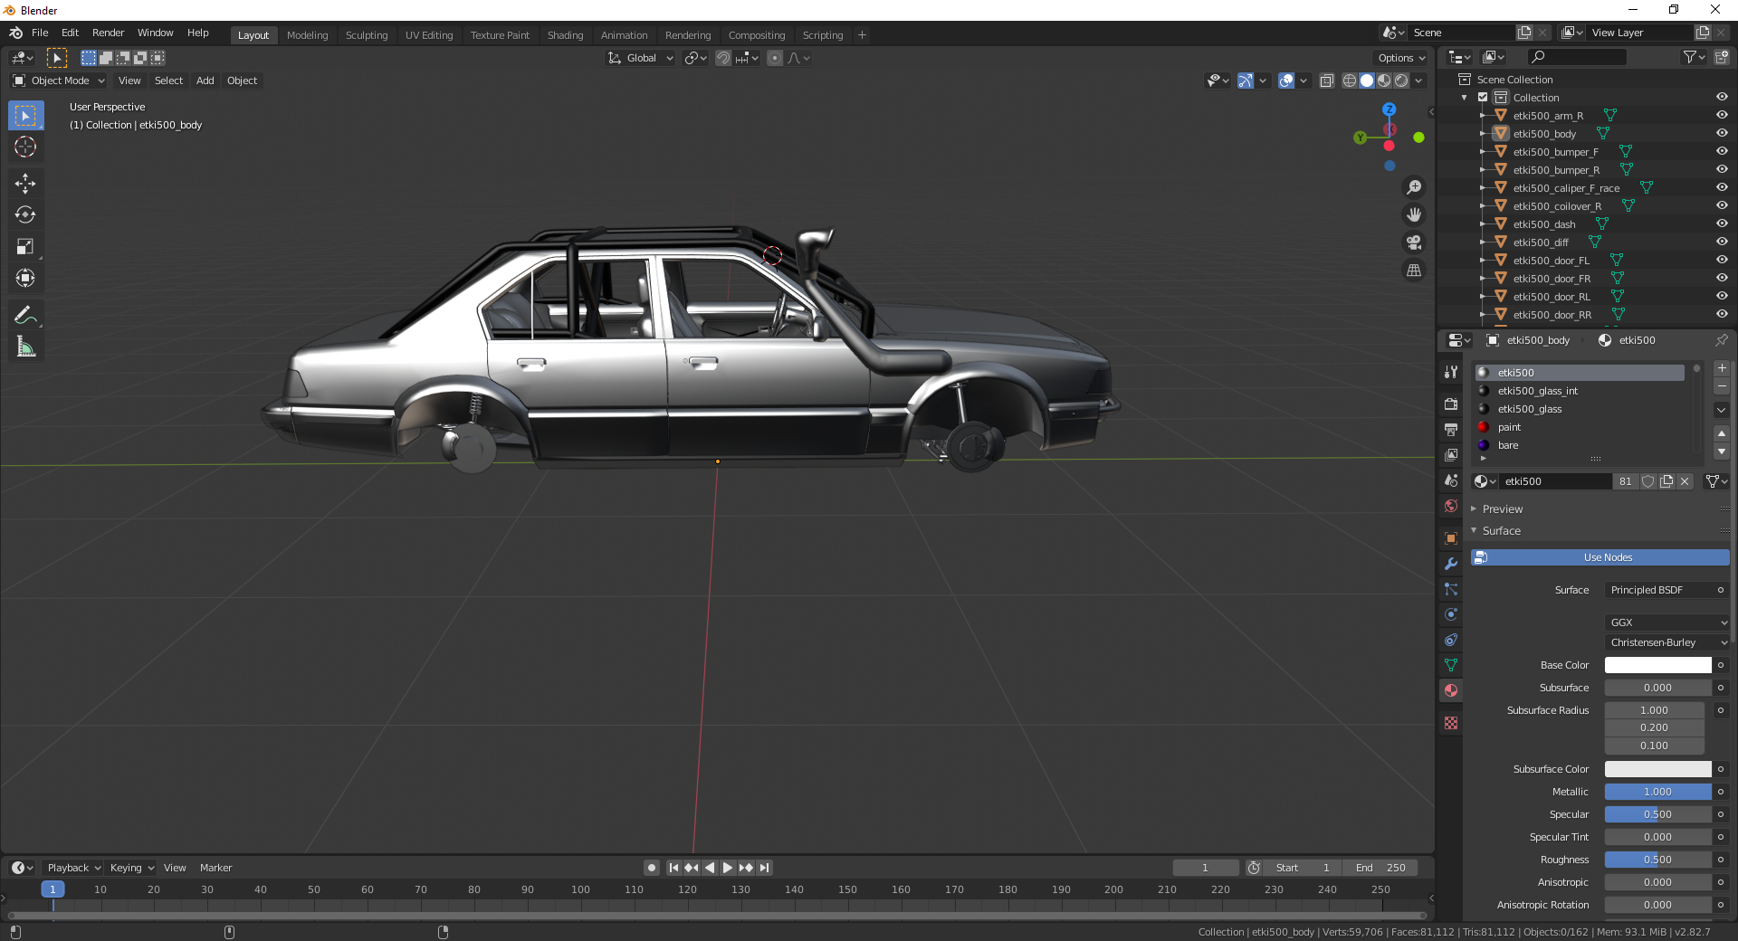Hide etki500_body with its eye icon

(1722, 133)
